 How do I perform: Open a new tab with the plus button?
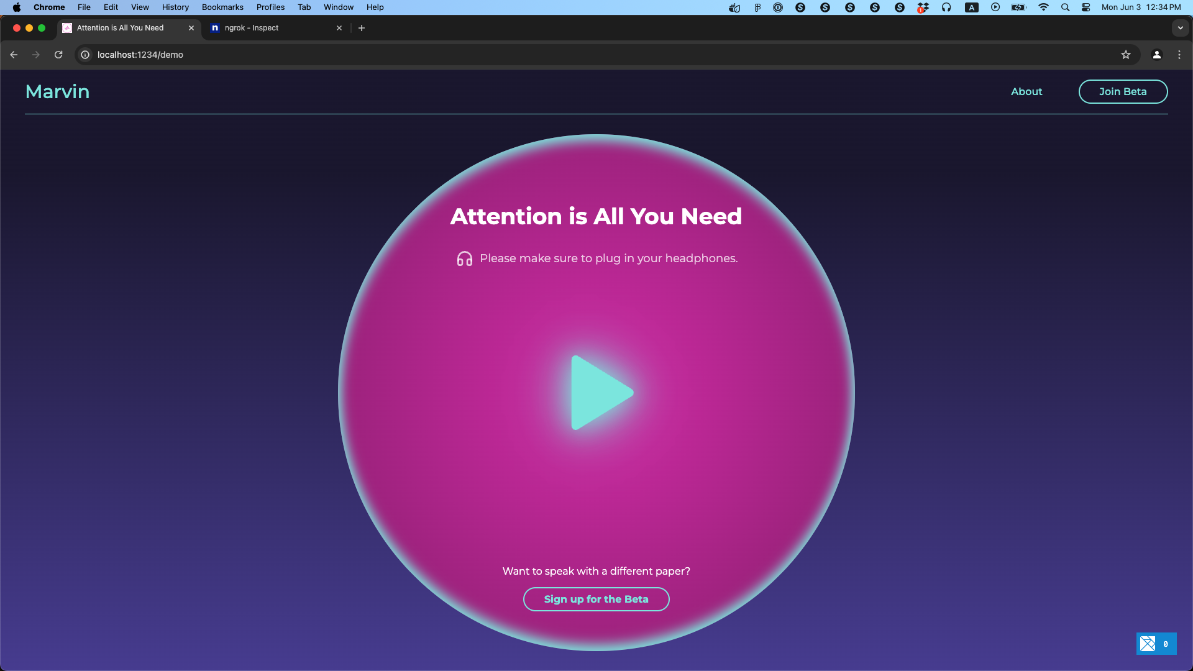point(362,28)
